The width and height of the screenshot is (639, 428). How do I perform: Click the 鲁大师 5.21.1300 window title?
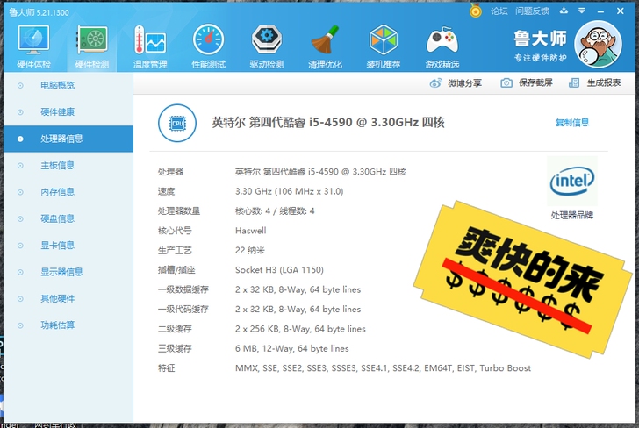pyautogui.click(x=39, y=12)
